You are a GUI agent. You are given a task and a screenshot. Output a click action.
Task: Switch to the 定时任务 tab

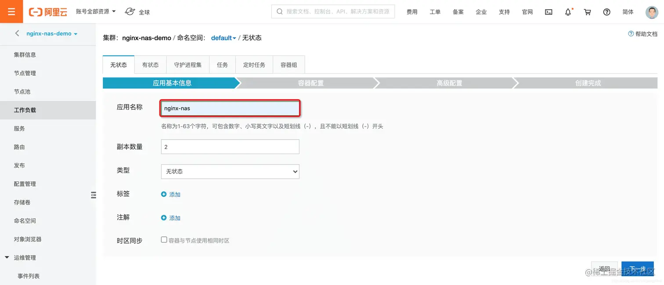tap(254, 64)
